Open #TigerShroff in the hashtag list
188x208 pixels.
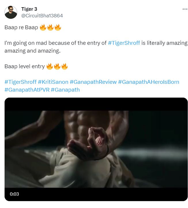(20, 82)
